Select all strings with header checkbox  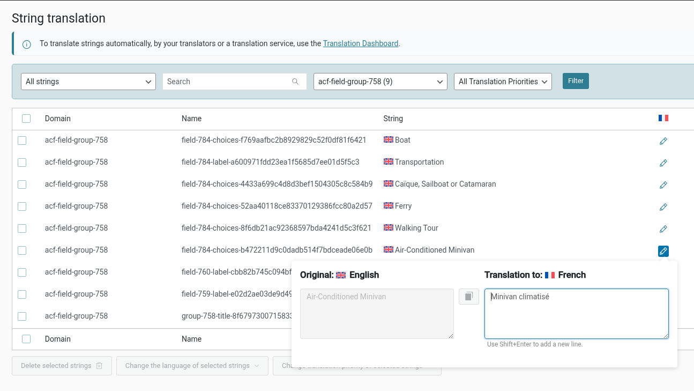26,119
